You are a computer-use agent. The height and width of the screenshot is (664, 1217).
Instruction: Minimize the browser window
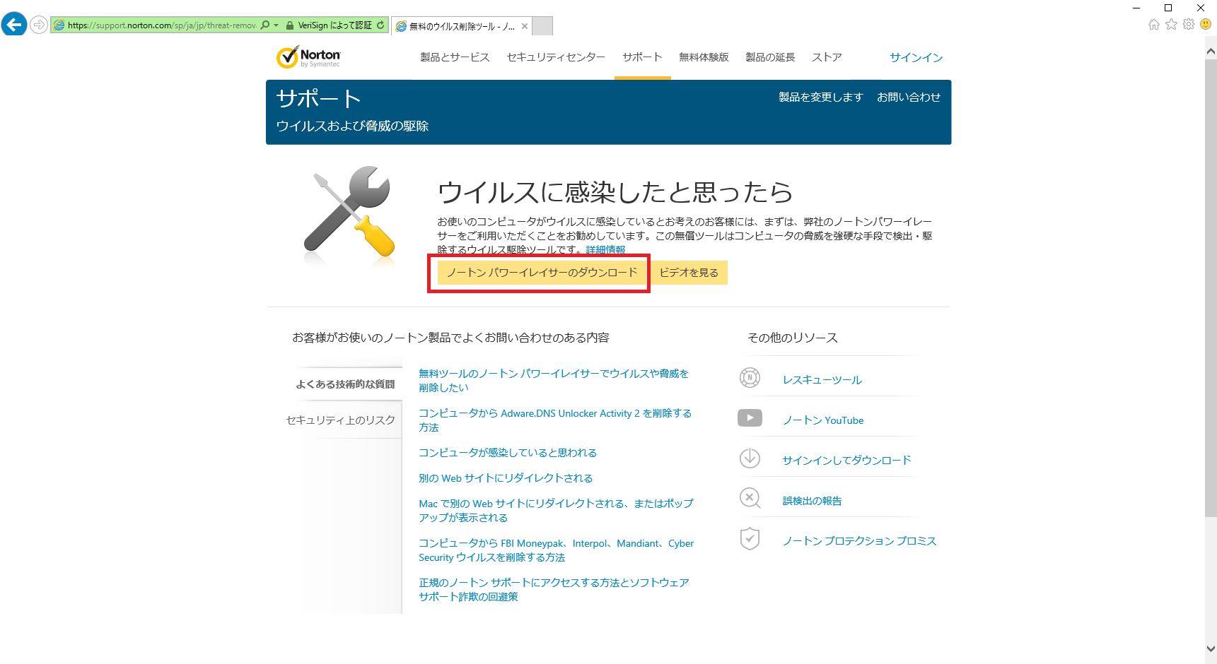(x=1136, y=8)
